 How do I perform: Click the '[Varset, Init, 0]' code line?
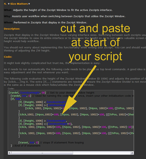pyautogui.click(x=51, y=142)
